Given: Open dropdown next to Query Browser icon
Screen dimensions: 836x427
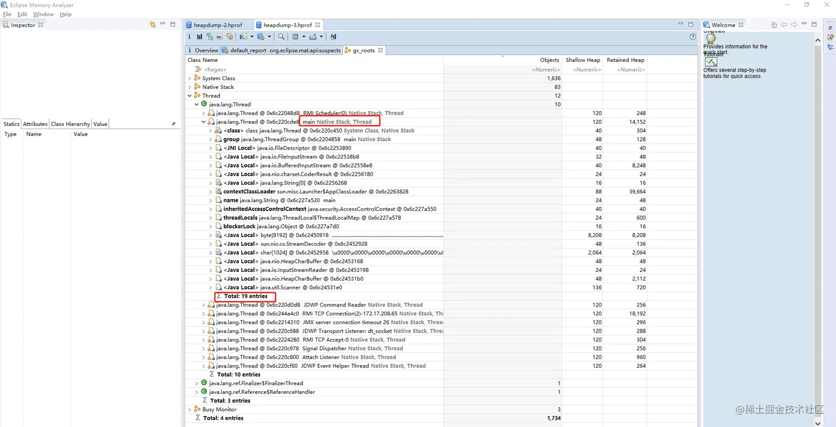Looking at the screenshot, I should [269, 37].
